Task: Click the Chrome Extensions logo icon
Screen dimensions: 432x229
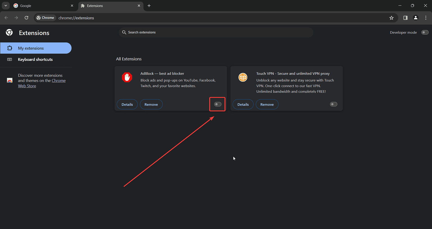Action: pos(9,33)
